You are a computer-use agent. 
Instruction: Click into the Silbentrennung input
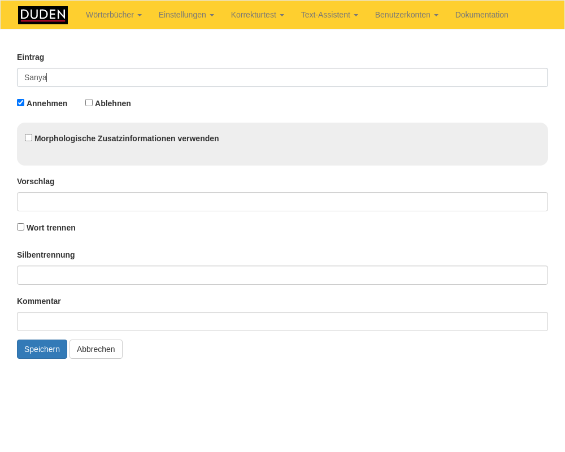282,275
